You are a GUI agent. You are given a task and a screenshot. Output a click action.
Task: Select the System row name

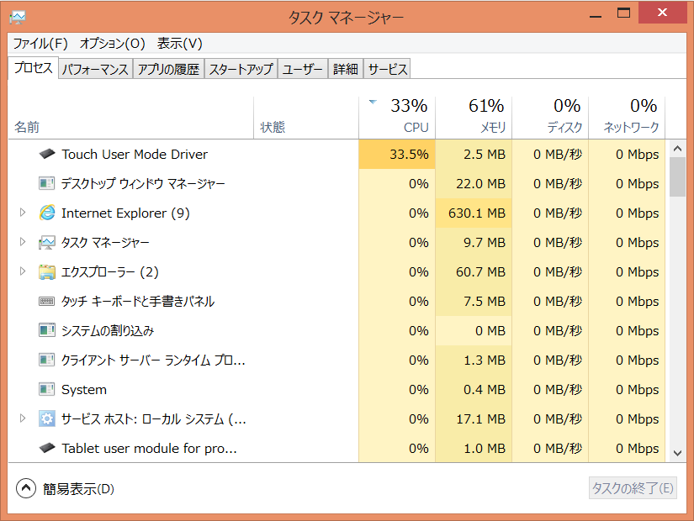click(84, 390)
